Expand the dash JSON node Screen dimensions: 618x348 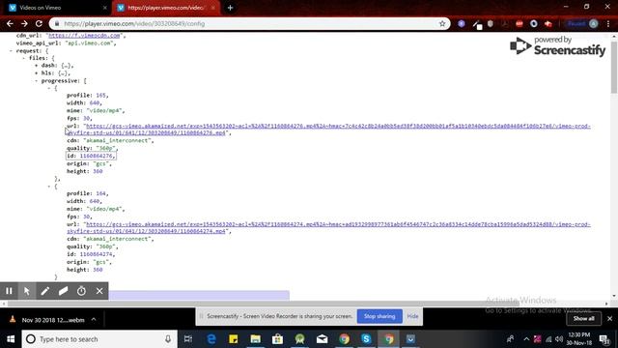click(x=37, y=66)
